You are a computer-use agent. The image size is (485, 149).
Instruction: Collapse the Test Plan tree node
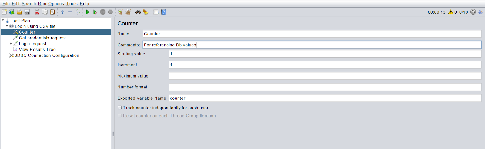[x=3, y=20]
